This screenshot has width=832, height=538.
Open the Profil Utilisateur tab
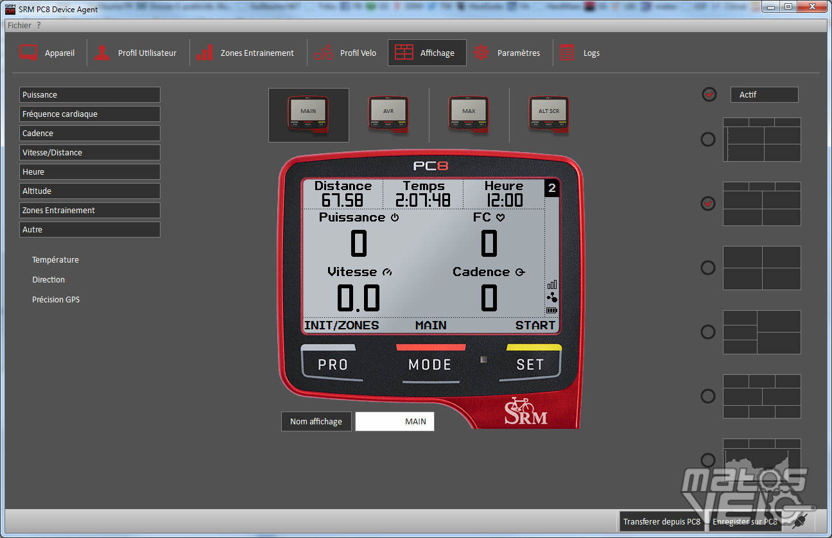pyautogui.click(x=135, y=53)
